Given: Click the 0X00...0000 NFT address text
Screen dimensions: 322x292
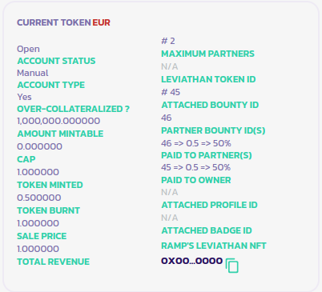Looking at the screenshot, I should pyautogui.click(x=191, y=261).
